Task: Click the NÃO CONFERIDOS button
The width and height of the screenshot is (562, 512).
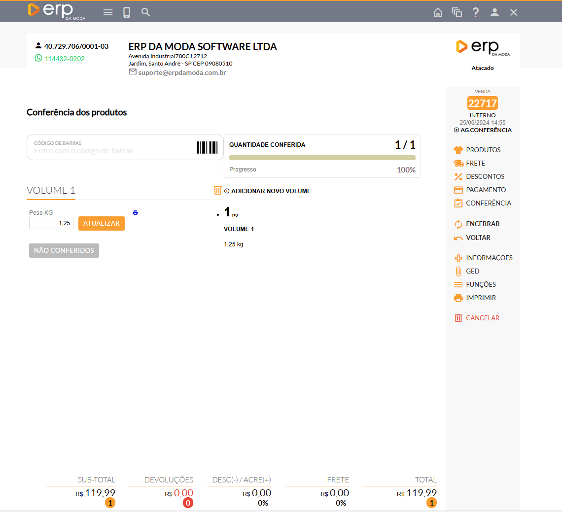Action: click(x=64, y=250)
